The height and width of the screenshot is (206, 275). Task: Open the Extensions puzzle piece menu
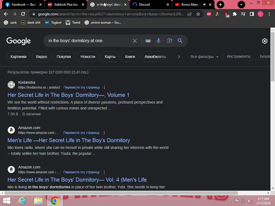tap(235, 14)
